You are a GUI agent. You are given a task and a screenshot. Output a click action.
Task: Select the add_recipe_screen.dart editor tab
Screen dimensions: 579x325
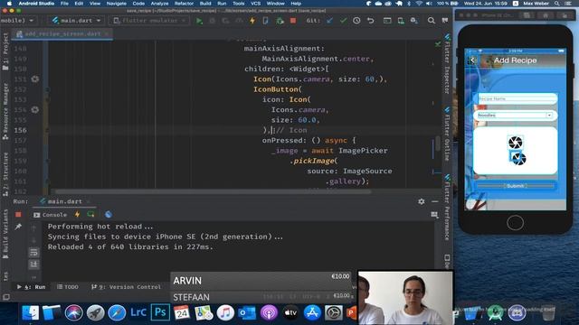pyautogui.click(x=62, y=34)
